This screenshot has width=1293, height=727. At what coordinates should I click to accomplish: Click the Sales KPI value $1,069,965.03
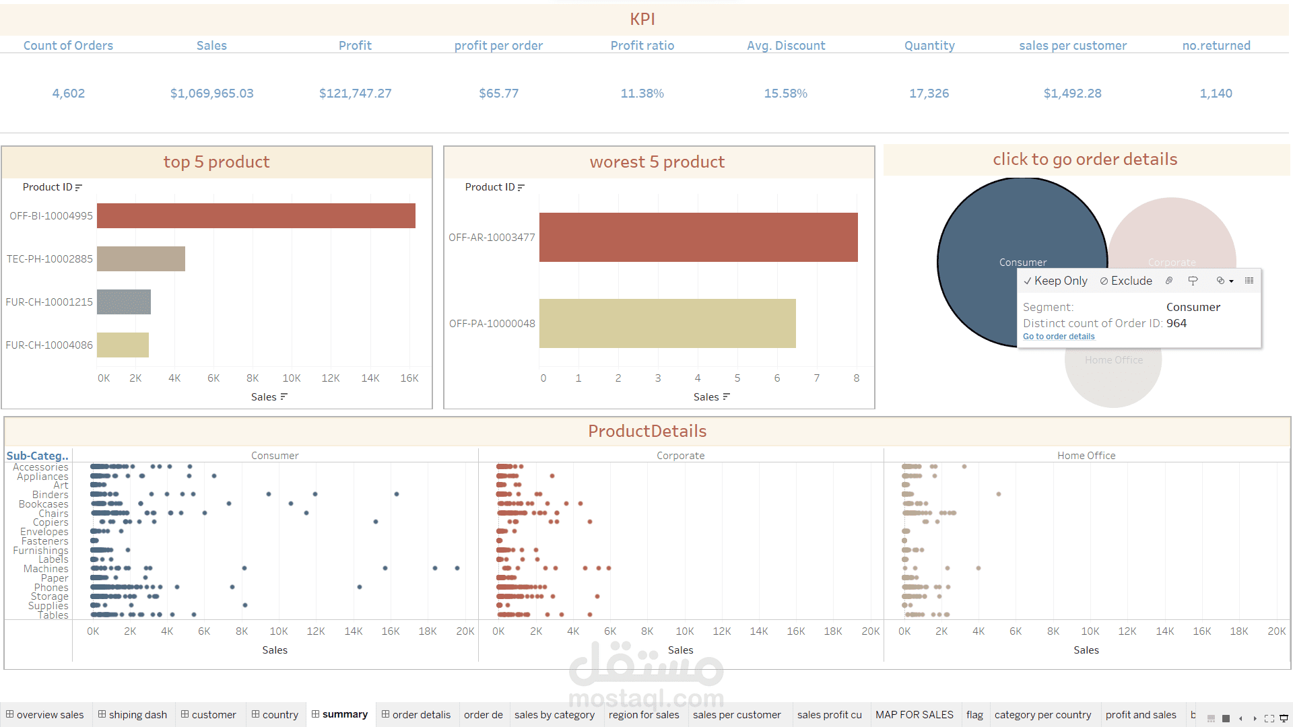click(212, 94)
